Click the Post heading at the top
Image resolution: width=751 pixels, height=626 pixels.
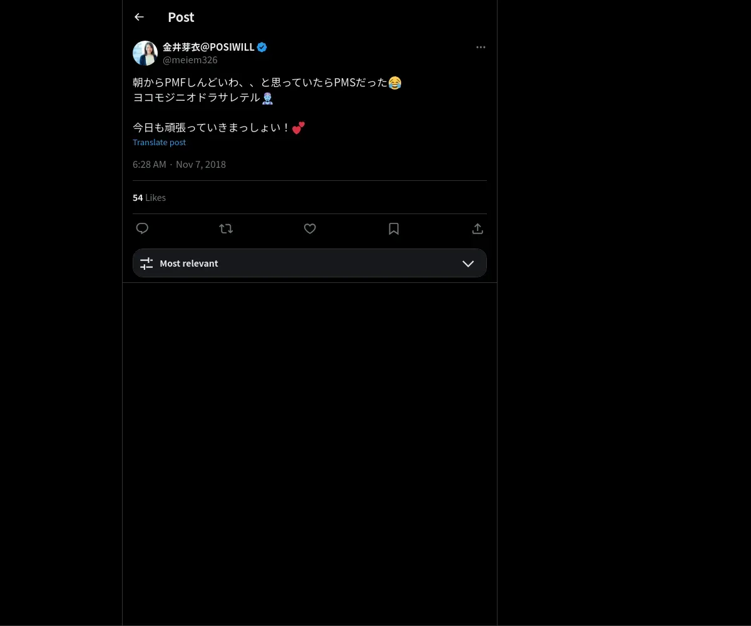[181, 17]
